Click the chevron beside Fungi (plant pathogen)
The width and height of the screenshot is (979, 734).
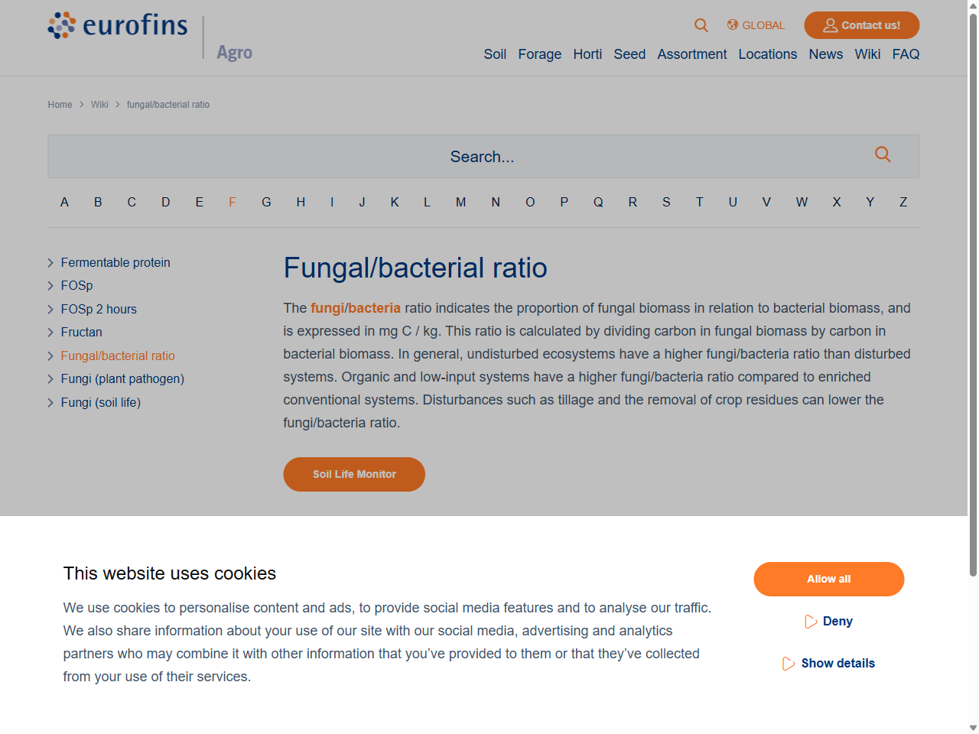(x=50, y=379)
